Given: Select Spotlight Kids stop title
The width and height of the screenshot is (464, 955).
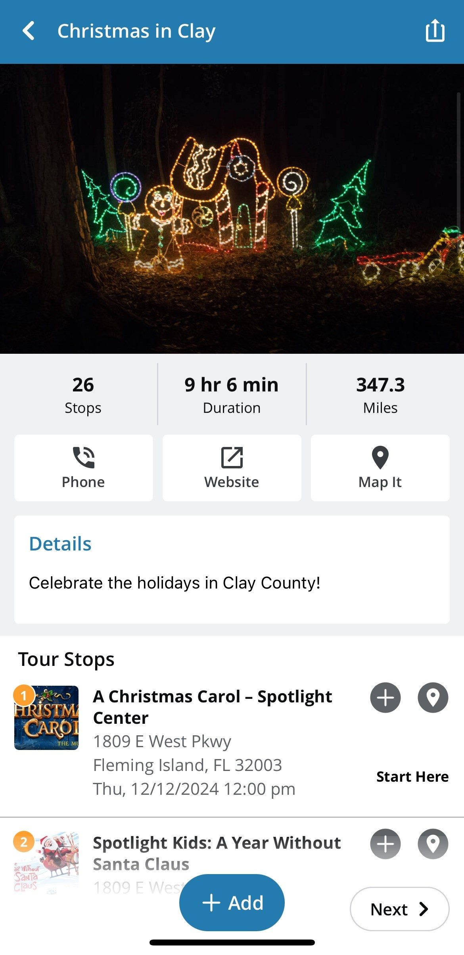Looking at the screenshot, I should [x=217, y=853].
